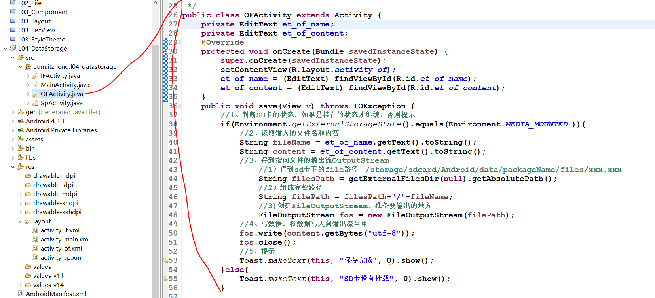The image size is (655, 298).
Task: Expand the drawable-xxhdpi folder
Action: coord(21,212)
